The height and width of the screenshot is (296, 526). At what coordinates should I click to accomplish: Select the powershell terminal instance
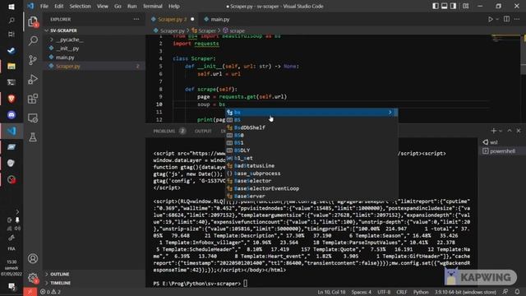[502, 151]
